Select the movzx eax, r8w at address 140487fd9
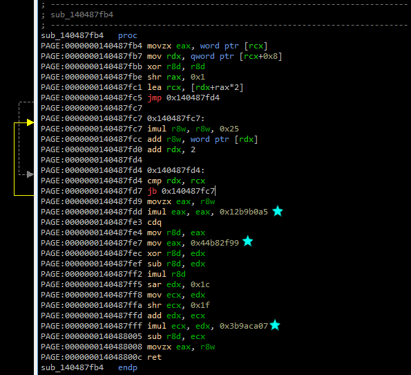This screenshot has height=375, width=411. 181,201
